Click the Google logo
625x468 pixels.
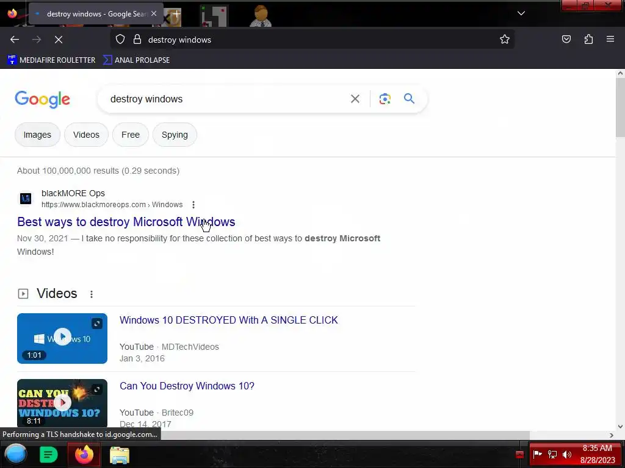click(x=42, y=99)
